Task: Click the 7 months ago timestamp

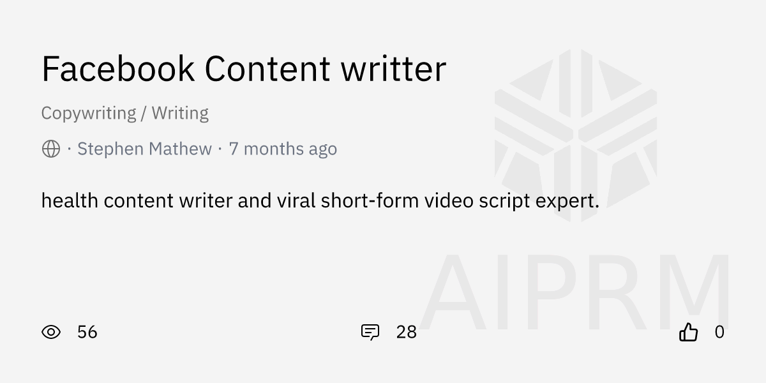Action: click(x=283, y=149)
